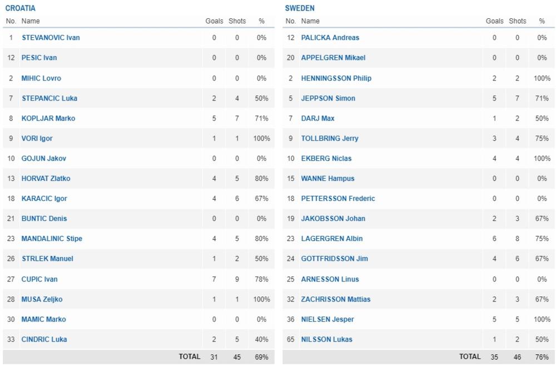Click Croatia table Goals column header
The width and height of the screenshot is (556, 367).
click(x=214, y=21)
